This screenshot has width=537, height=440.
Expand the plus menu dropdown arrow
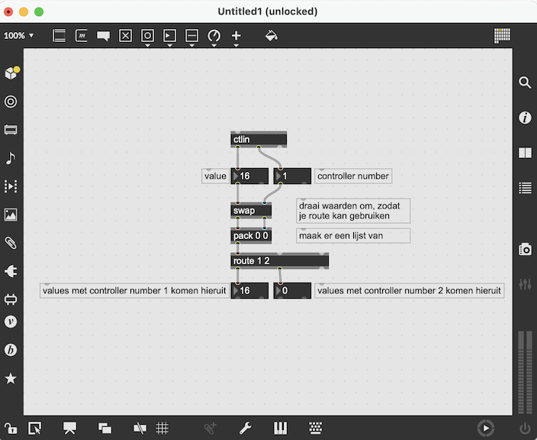(236, 45)
